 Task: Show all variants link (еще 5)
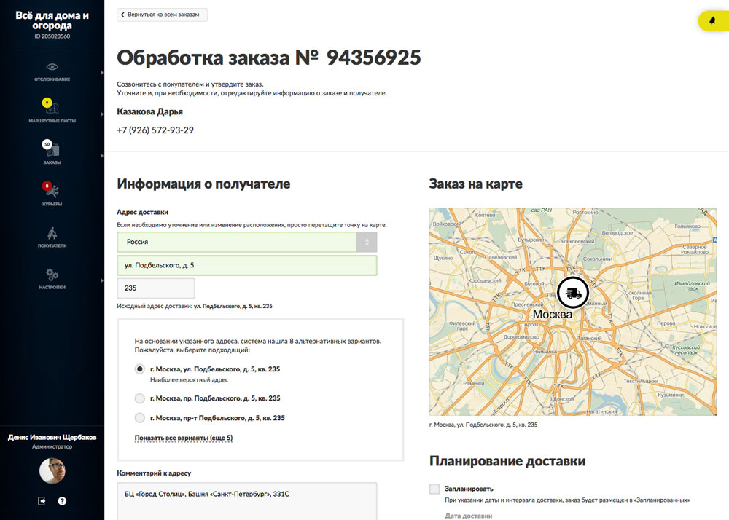click(x=184, y=438)
